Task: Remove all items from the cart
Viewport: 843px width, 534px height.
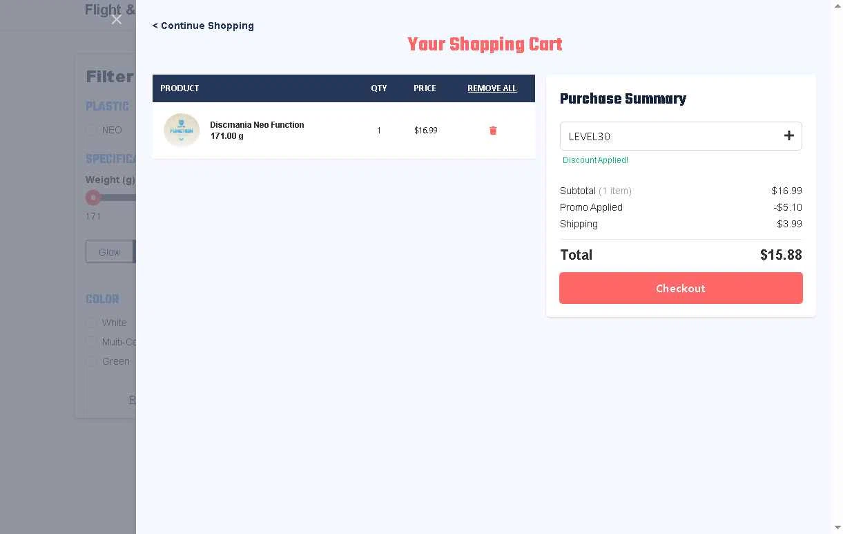Action: [492, 88]
